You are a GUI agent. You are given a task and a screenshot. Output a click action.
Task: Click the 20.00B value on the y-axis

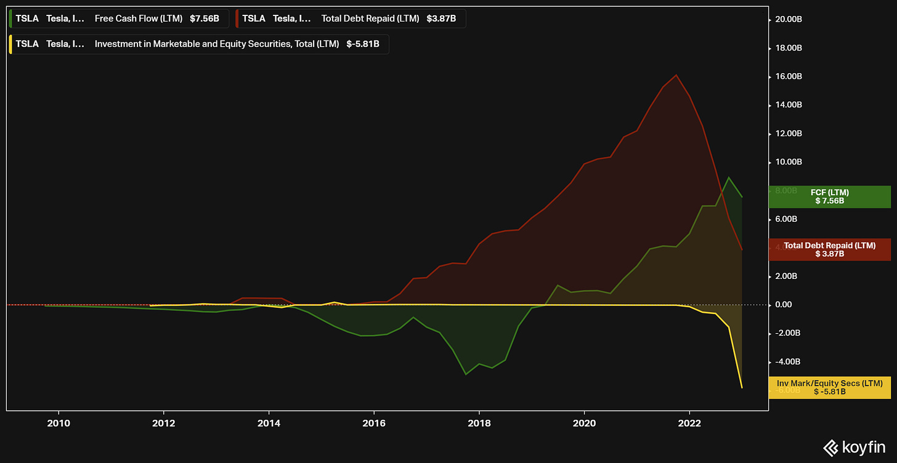(789, 19)
